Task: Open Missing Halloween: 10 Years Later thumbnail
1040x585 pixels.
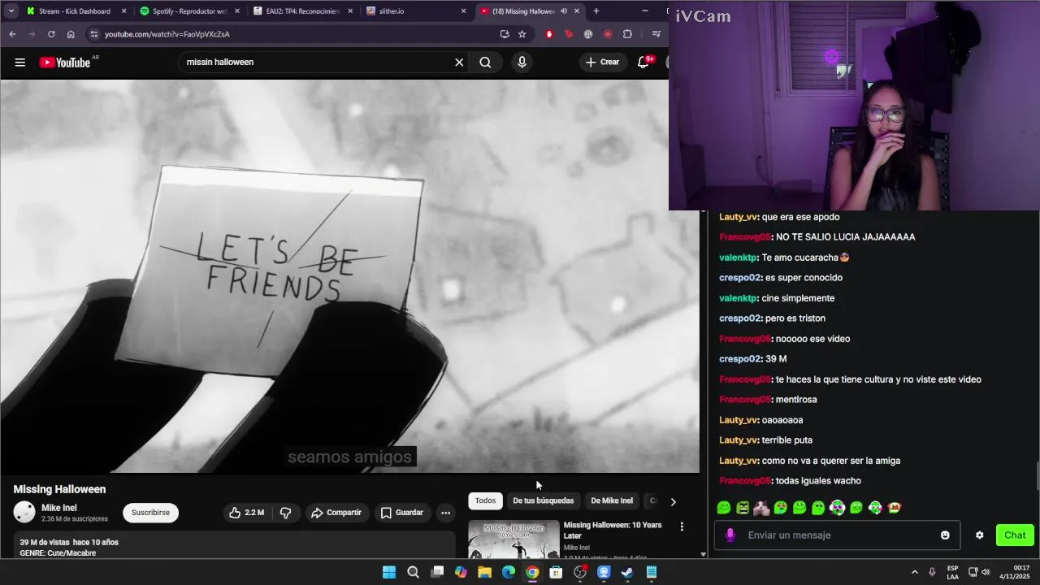Action: (513, 539)
